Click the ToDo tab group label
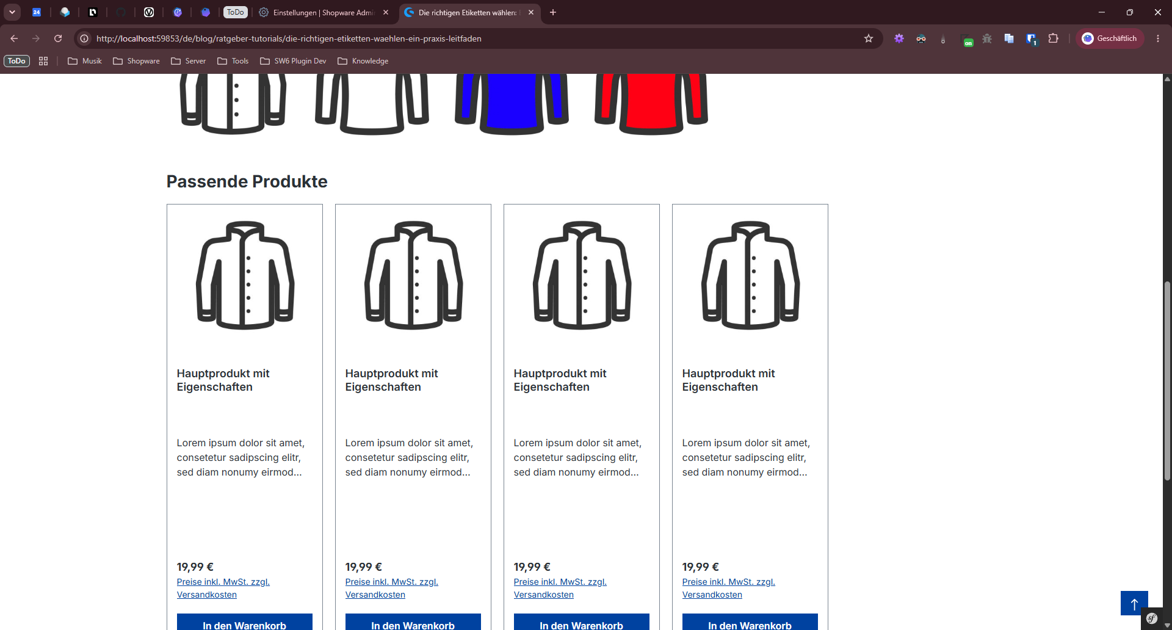Image resolution: width=1172 pixels, height=630 pixels. click(x=236, y=12)
